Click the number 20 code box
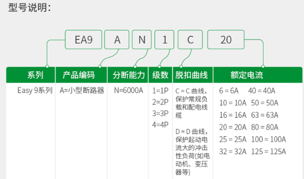Screen dimensions: 304x179 pos(226,40)
